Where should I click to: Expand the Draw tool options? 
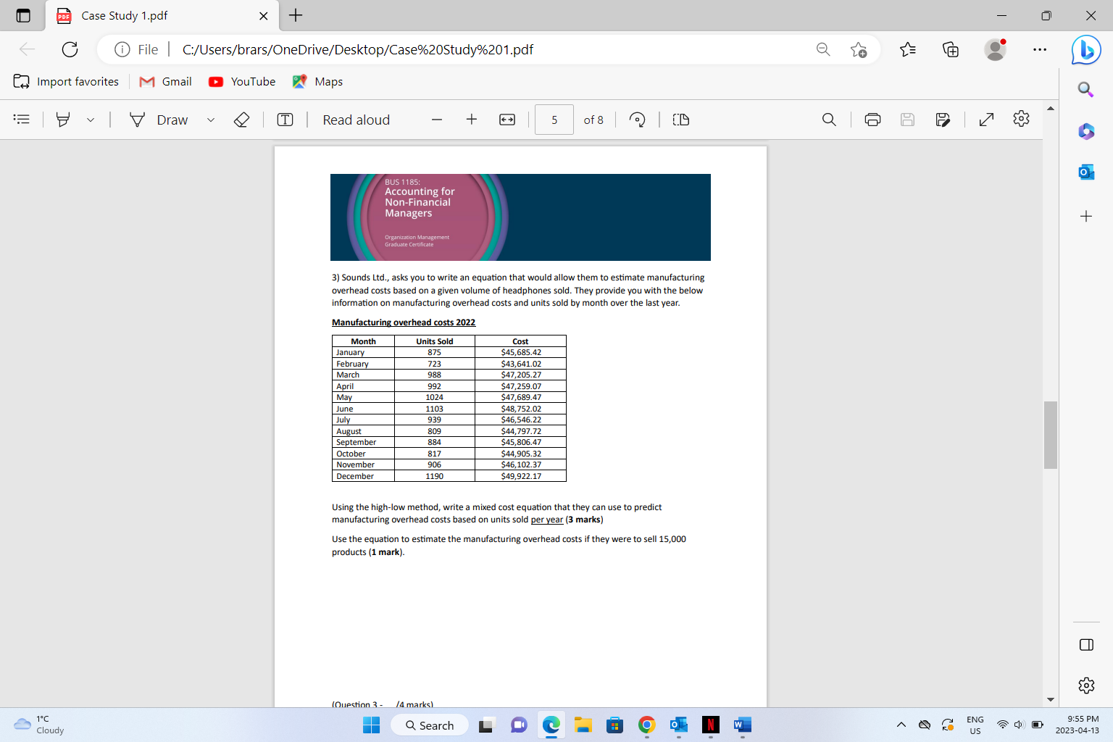coord(211,119)
